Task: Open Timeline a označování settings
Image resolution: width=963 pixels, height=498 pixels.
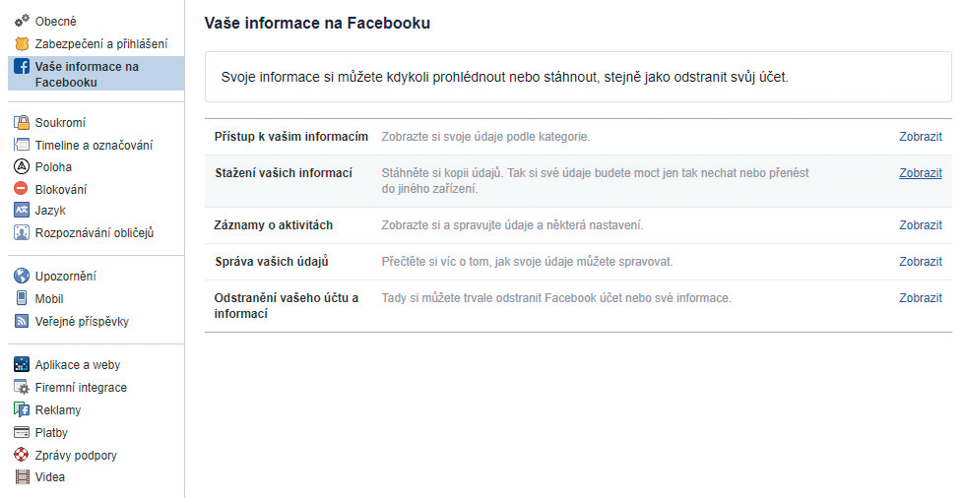Action: (94, 145)
